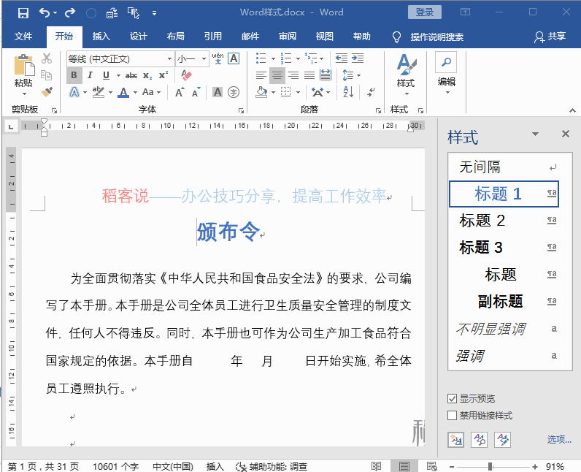
Task: Open phonetic guide (wén) tool
Action: (x=218, y=58)
